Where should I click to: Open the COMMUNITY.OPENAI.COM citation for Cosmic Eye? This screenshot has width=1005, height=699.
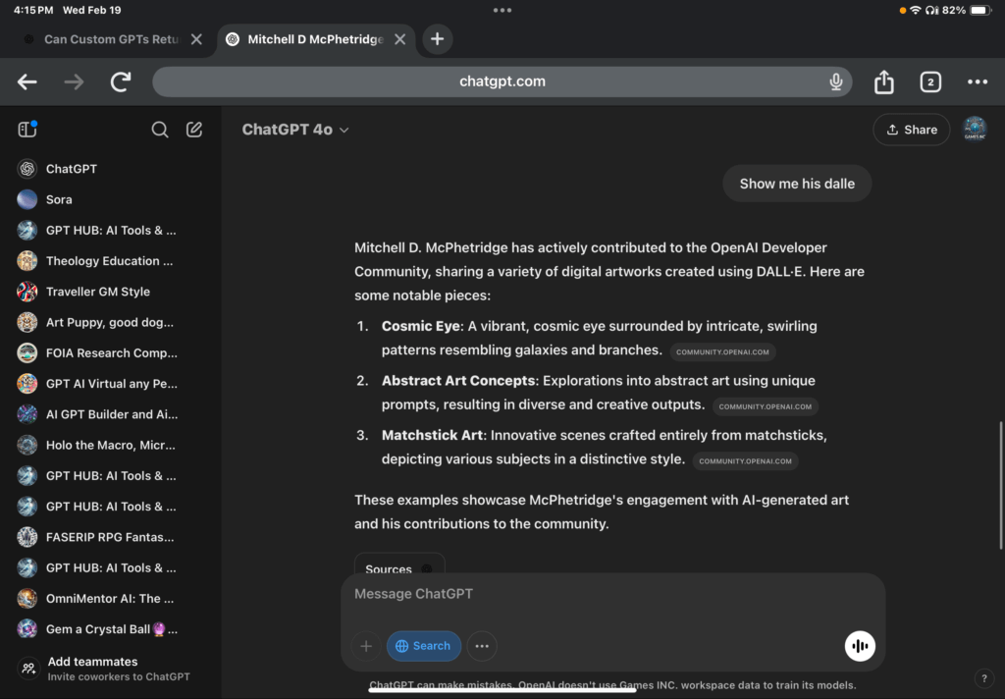[x=722, y=350]
